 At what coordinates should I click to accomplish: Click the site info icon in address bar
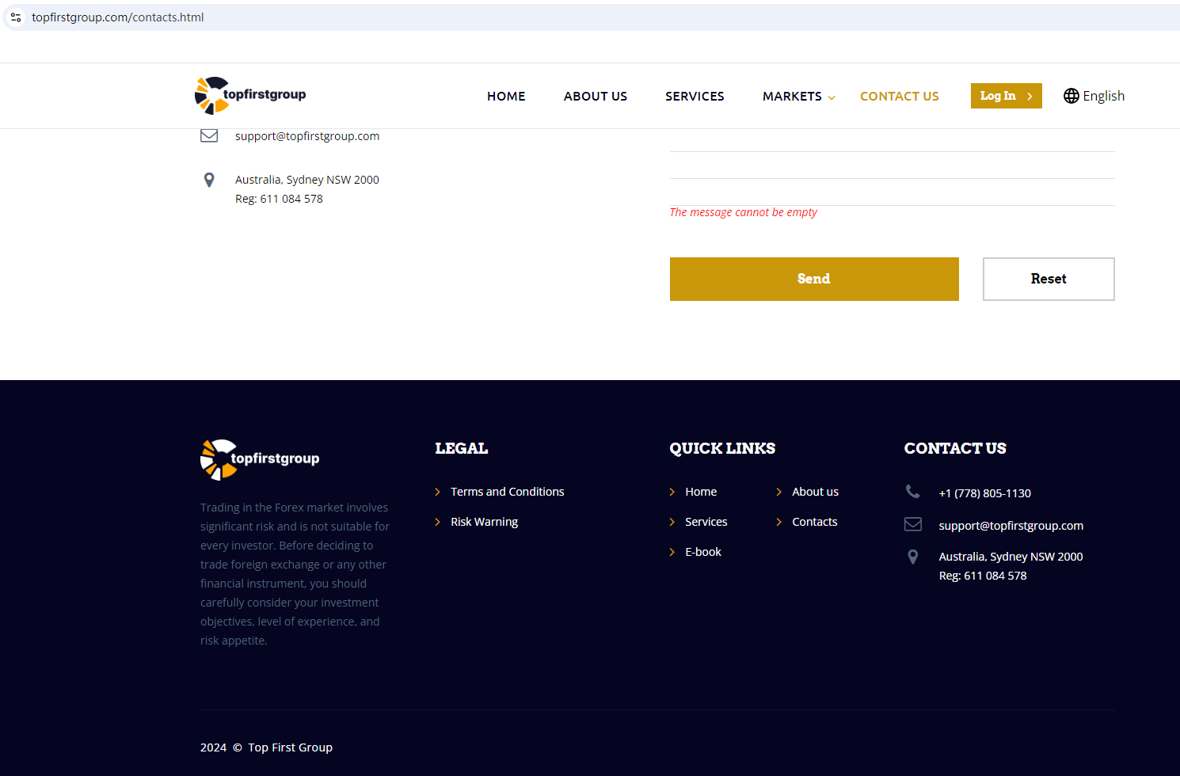coord(16,17)
